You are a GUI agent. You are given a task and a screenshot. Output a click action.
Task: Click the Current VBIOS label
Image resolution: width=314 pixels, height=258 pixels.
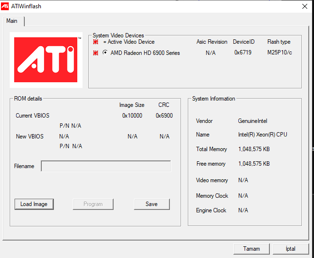pos(33,116)
